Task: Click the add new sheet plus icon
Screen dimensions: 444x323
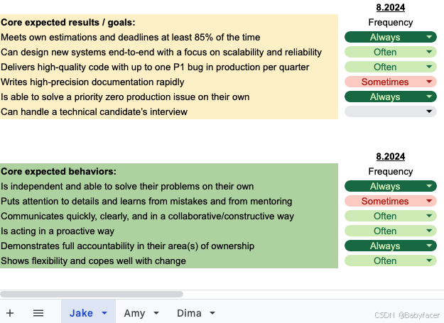Action: 10,313
